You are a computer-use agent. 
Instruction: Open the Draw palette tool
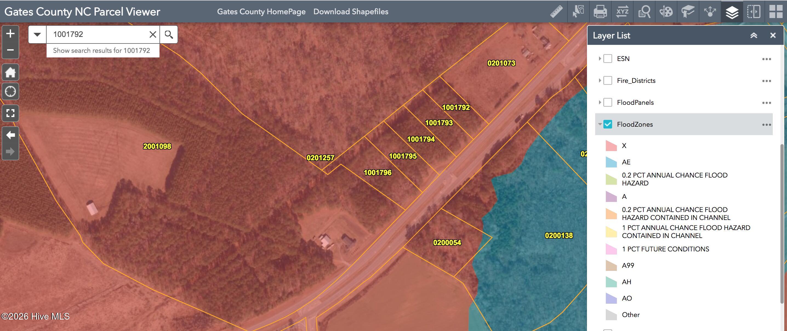(666, 11)
